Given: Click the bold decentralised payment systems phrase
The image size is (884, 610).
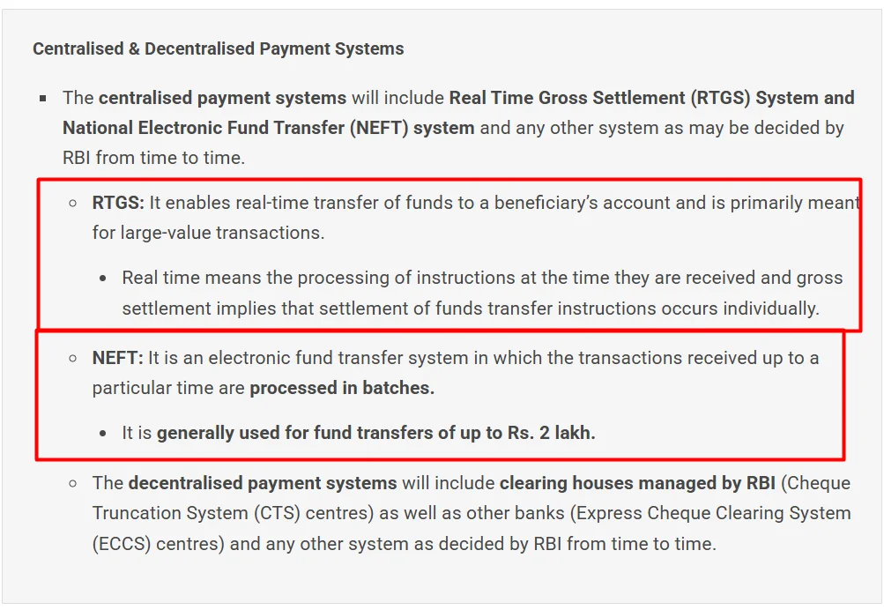Looking at the screenshot, I should [263, 483].
